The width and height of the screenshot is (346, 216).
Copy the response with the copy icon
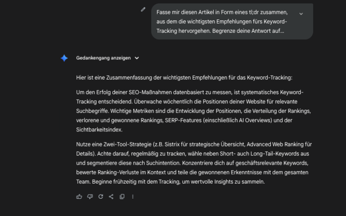click(x=122, y=197)
